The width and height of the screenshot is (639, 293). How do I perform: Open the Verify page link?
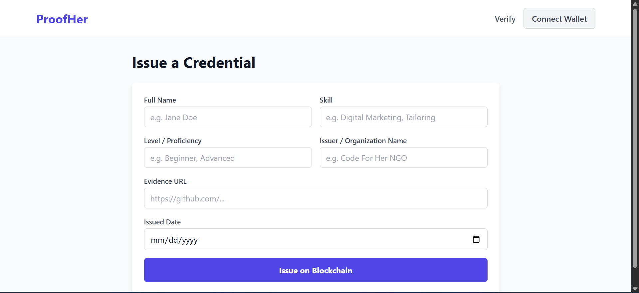tap(505, 19)
